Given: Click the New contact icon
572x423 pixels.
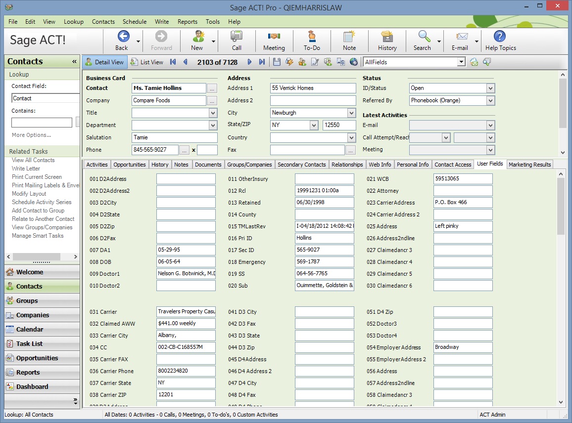Looking at the screenshot, I should point(198,37).
